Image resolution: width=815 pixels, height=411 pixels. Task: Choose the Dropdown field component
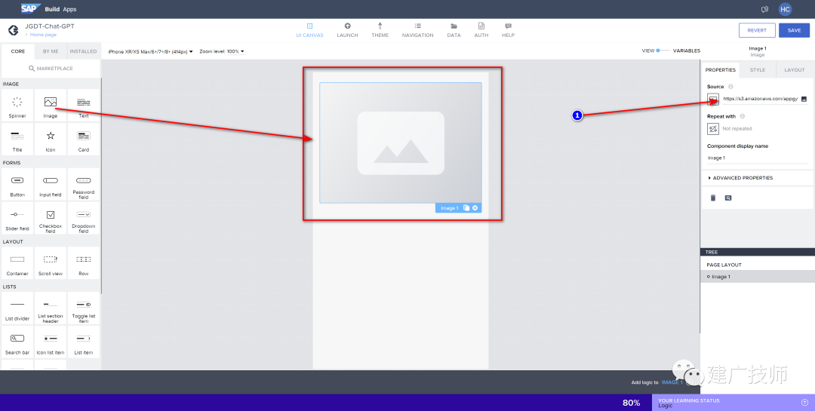tap(83, 218)
